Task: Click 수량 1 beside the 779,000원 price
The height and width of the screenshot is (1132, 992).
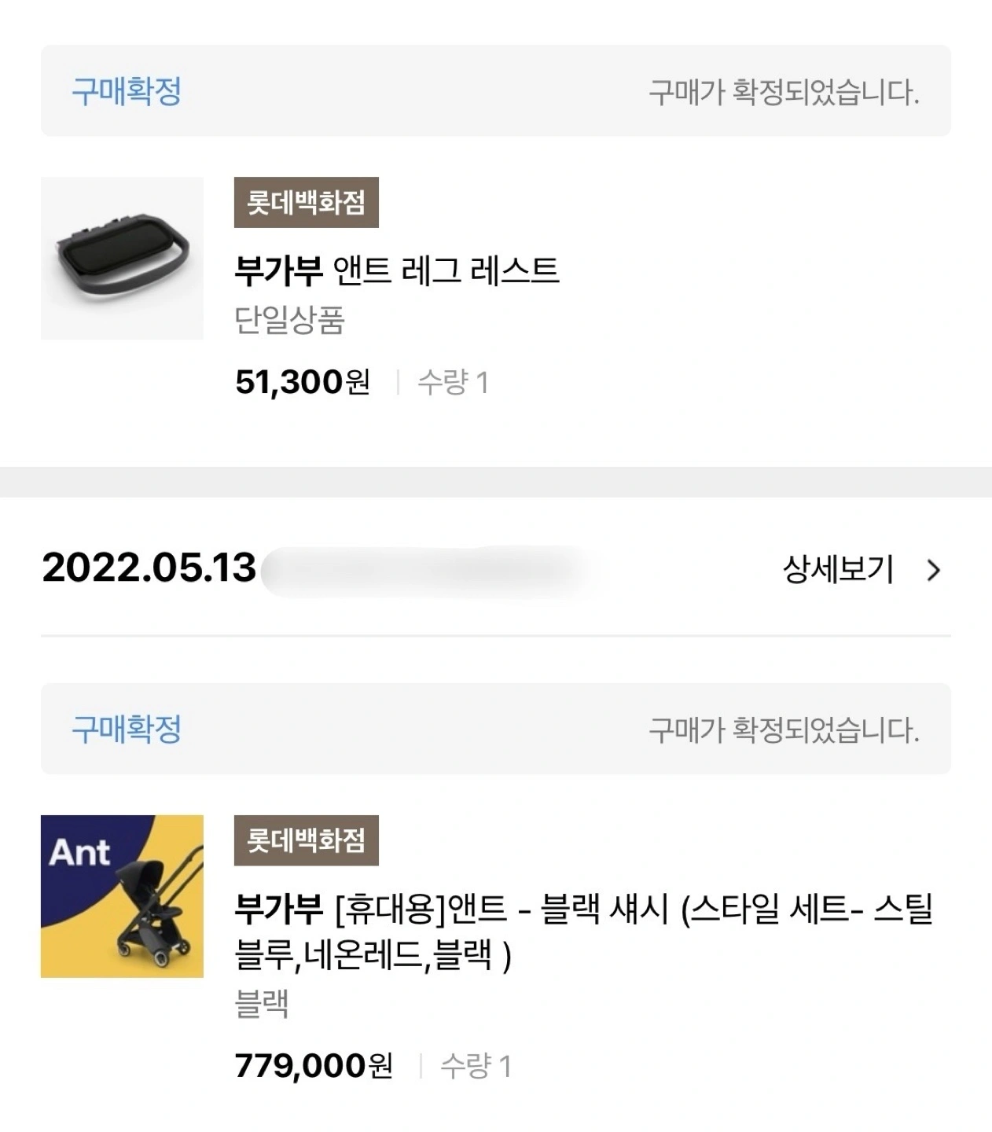Action: 476,1067
